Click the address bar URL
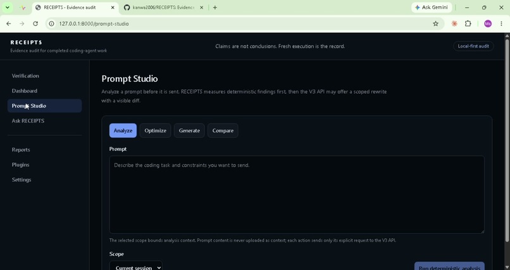The height and width of the screenshot is (270, 510). click(94, 23)
